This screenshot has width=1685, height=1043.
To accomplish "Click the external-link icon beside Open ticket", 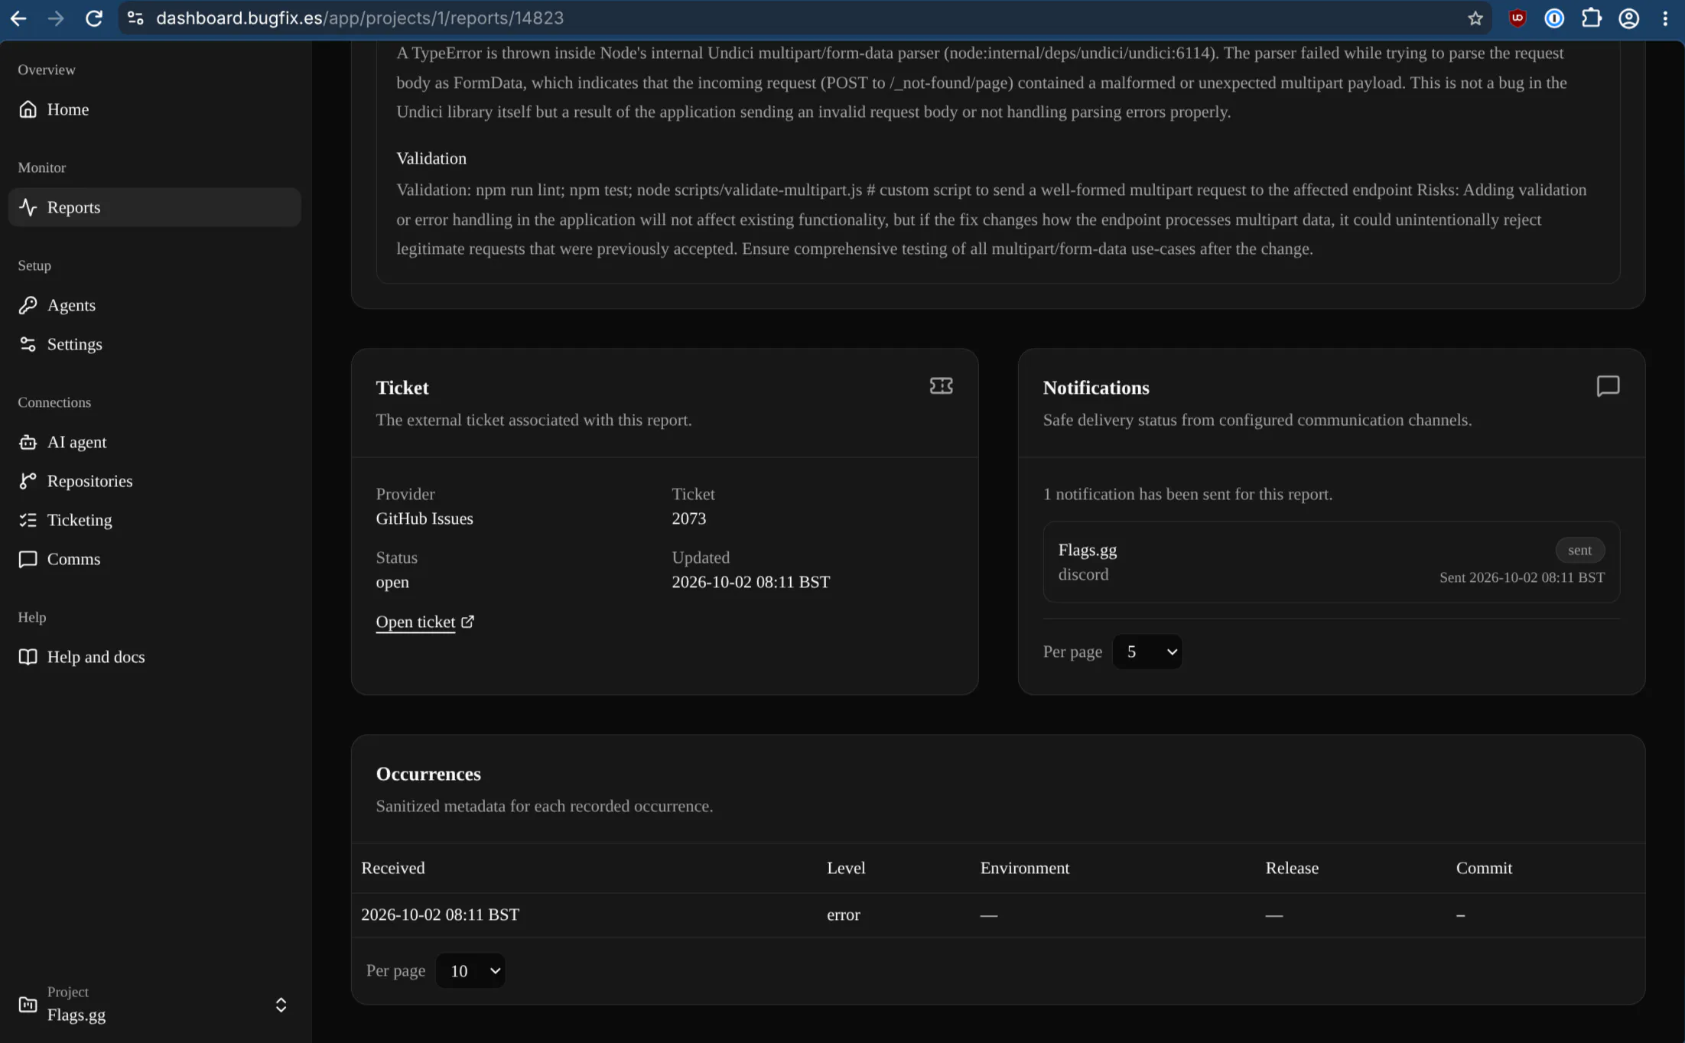I will pyautogui.click(x=467, y=622).
